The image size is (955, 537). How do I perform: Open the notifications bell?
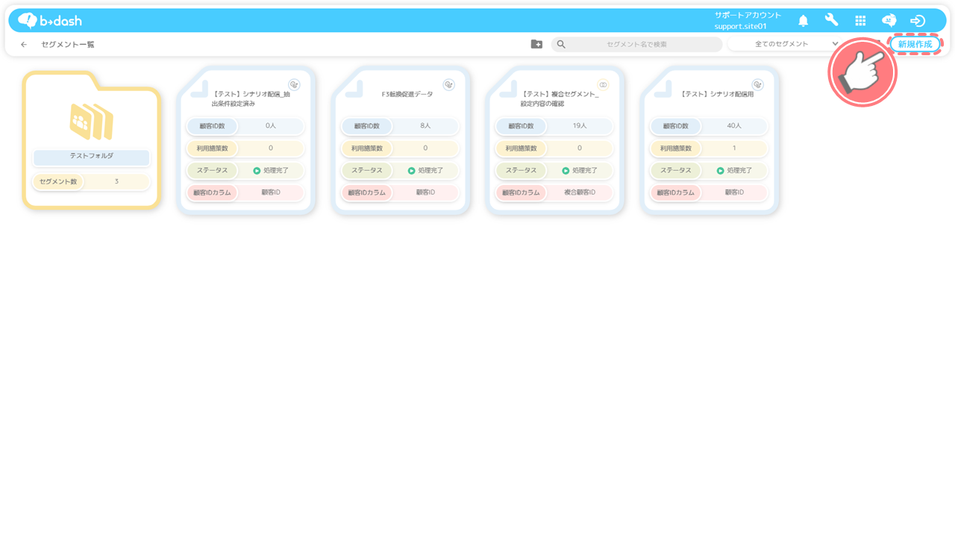pos(804,20)
